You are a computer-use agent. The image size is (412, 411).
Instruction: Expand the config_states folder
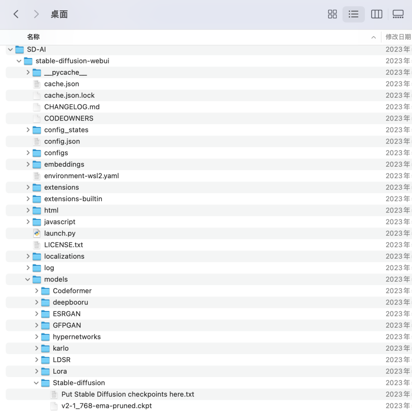28,130
